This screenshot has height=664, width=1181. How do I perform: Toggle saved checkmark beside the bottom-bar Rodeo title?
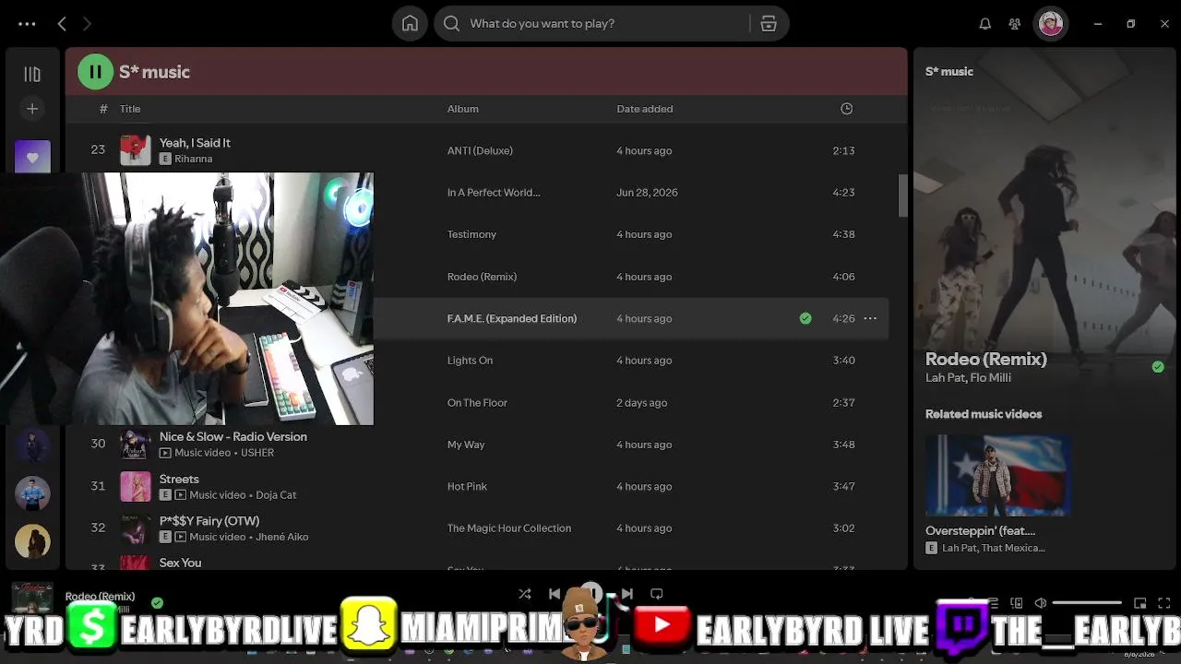[x=157, y=603]
